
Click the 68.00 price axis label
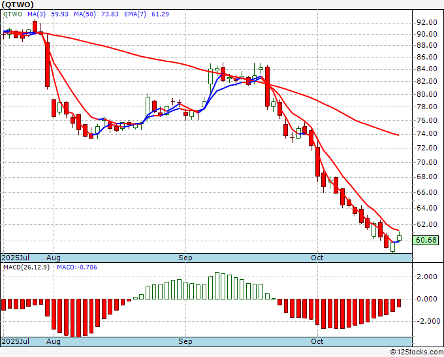[427, 177]
